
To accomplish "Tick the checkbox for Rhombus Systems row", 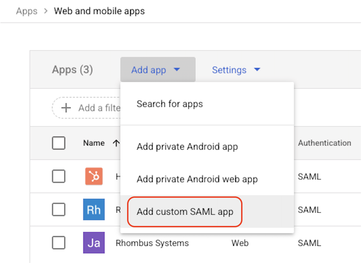I will pos(59,243).
